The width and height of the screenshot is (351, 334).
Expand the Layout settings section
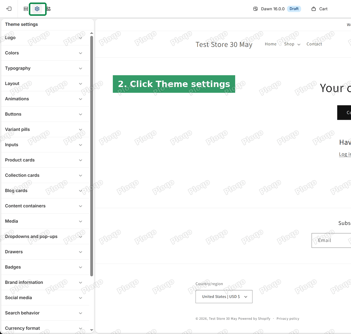point(45,83)
